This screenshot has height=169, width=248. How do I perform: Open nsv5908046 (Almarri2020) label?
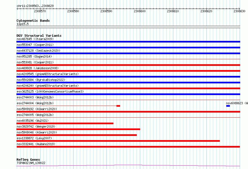coord(37,132)
